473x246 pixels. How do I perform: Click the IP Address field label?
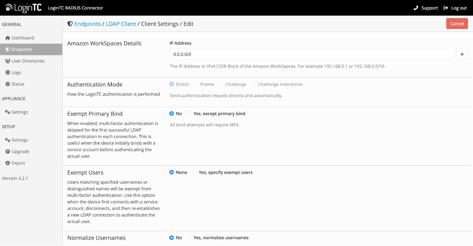pos(180,43)
